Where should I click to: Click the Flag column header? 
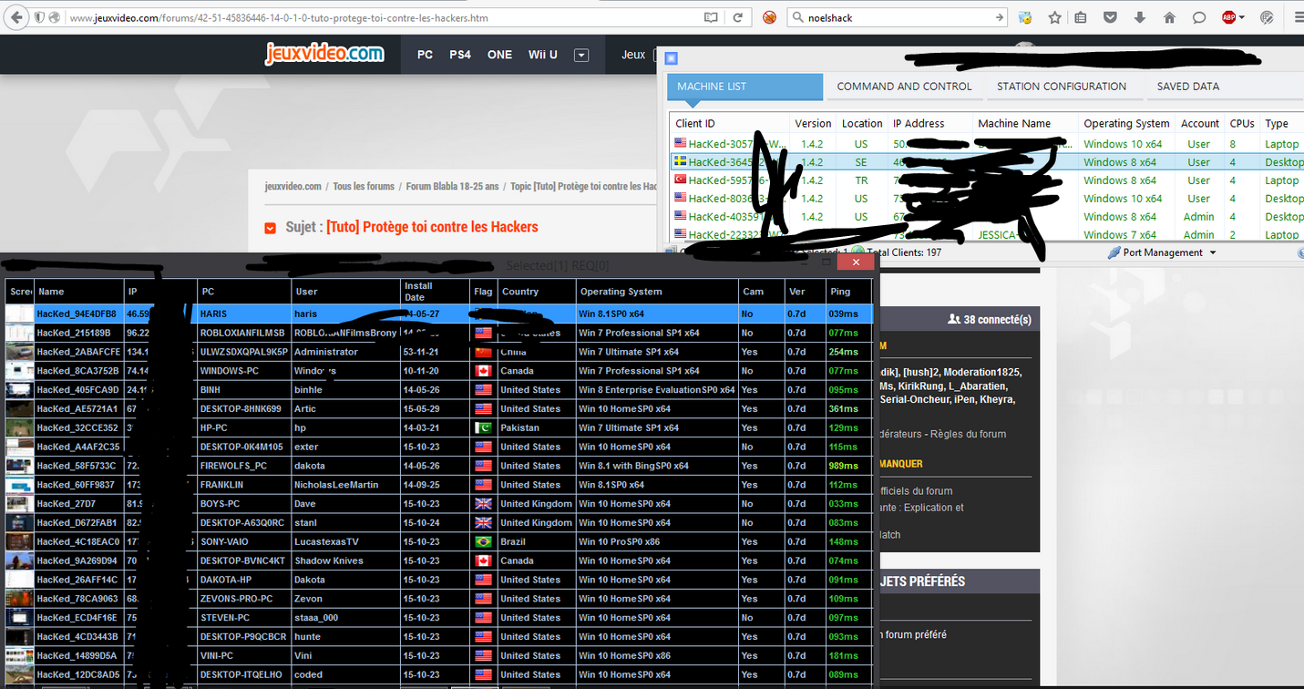pyautogui.click(x=483, y=292)
